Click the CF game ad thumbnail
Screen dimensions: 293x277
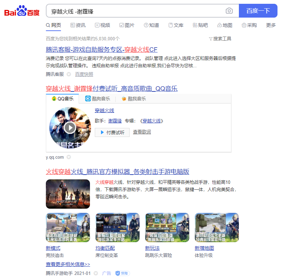click(x=68, y=194)
